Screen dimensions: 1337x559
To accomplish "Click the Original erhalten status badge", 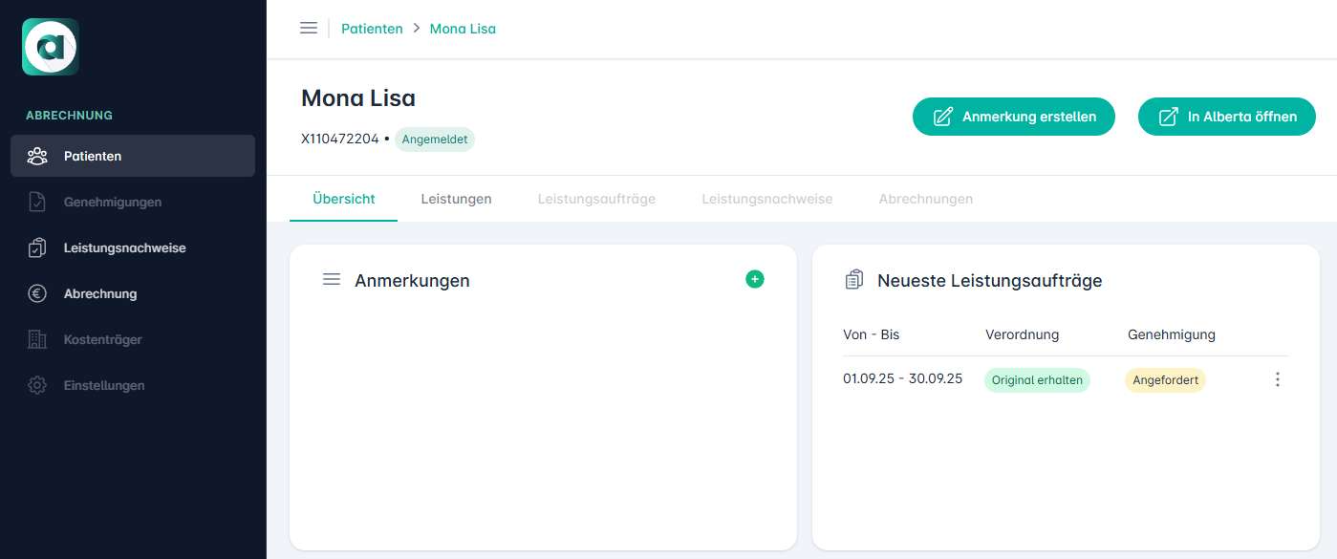I will click(x=1037, y=380).
